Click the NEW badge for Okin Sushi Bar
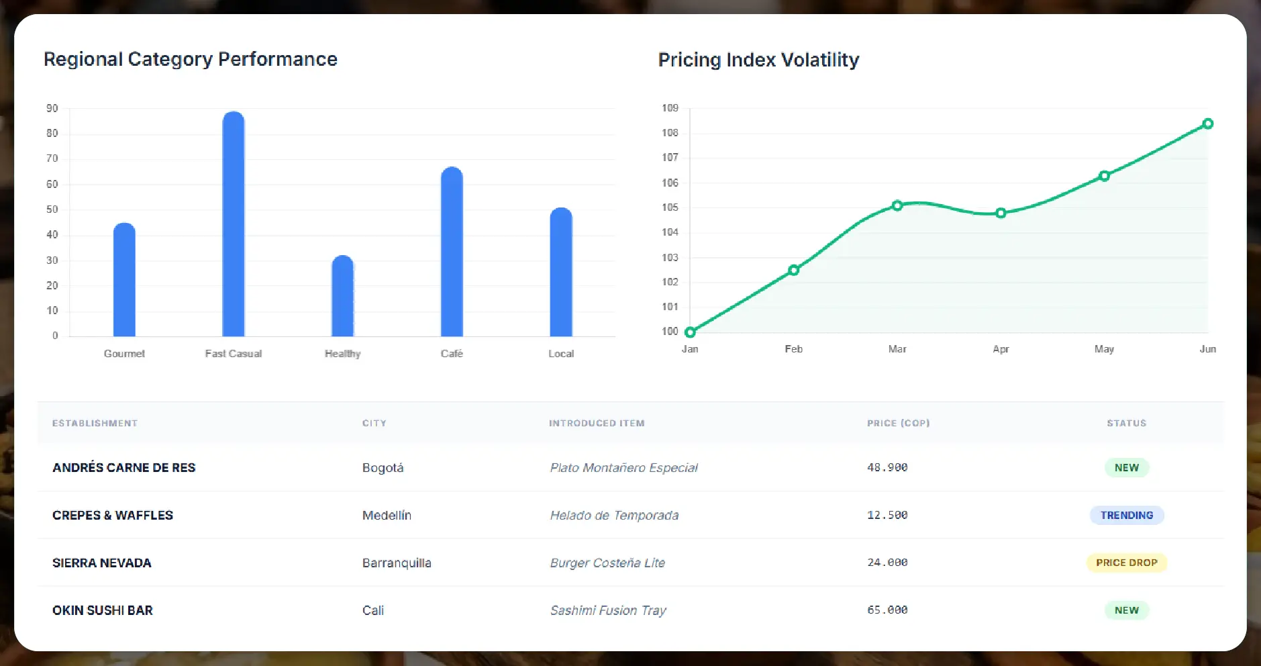1261x666 pixels. pos(1126,610)
